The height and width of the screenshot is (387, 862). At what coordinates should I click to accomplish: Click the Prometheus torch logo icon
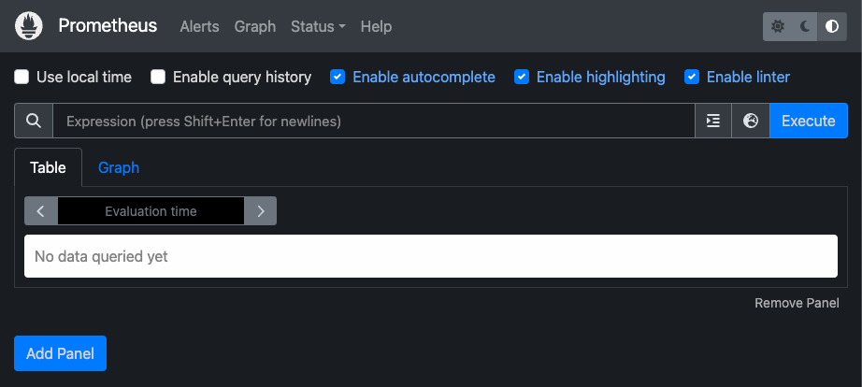click(x=29, y=26)
